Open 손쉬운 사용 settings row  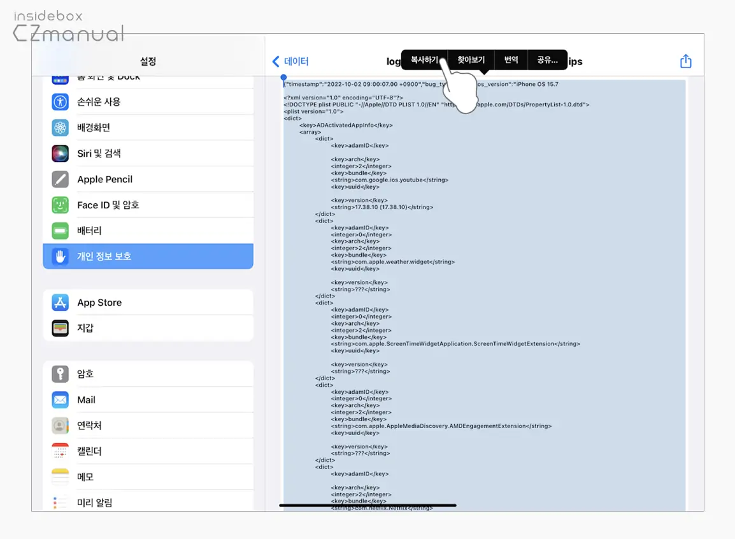point(148,102)
